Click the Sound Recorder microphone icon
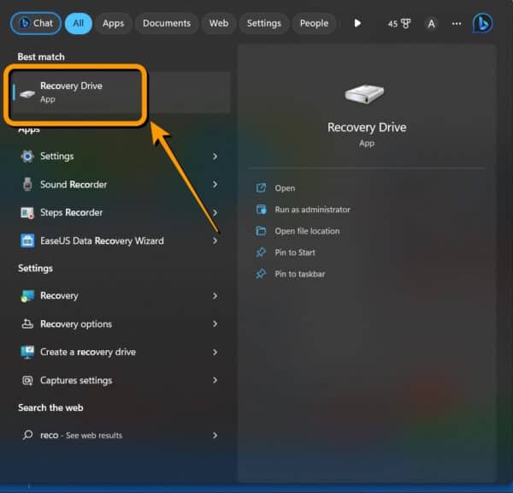 [27, 184]
